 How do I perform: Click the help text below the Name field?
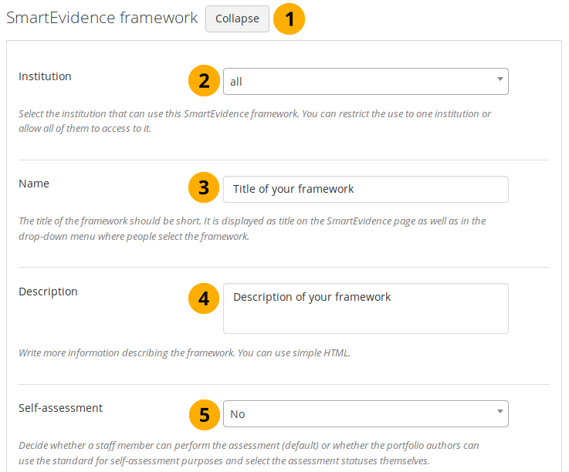pyautogui.click(x=252, y=229)
